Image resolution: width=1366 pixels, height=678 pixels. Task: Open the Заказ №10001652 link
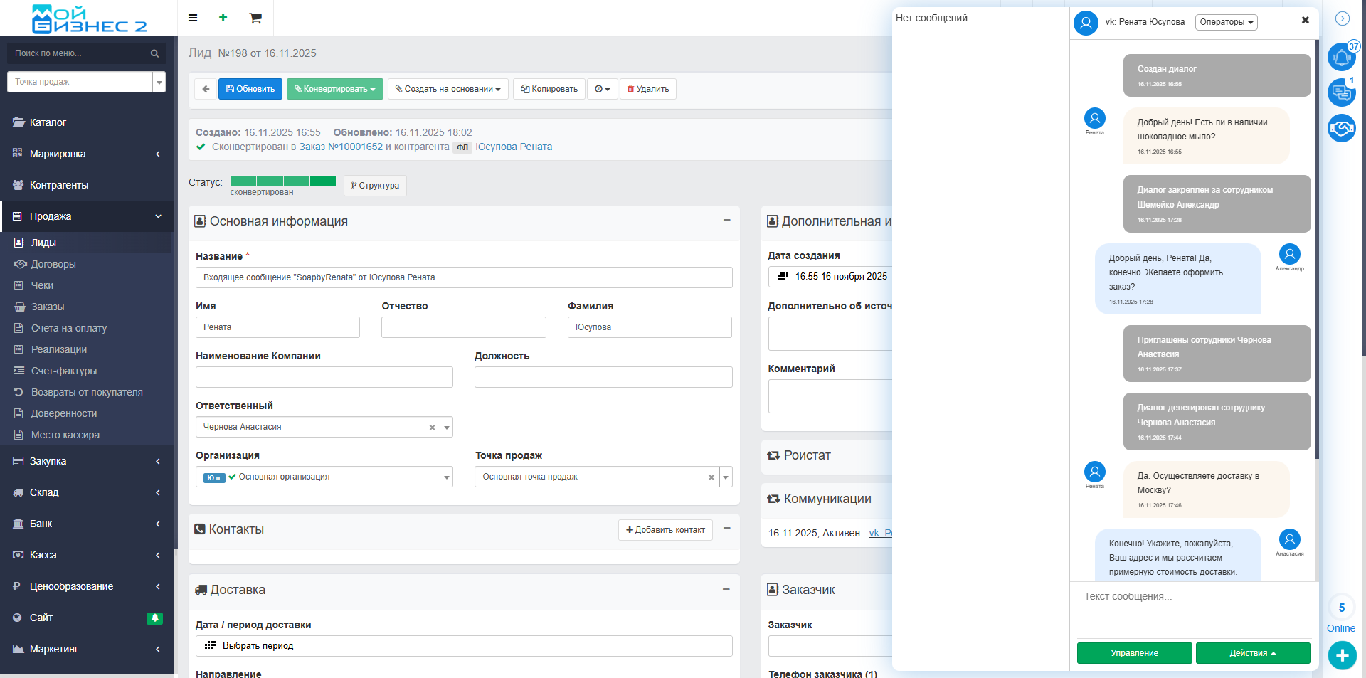[x=341, y=147]
